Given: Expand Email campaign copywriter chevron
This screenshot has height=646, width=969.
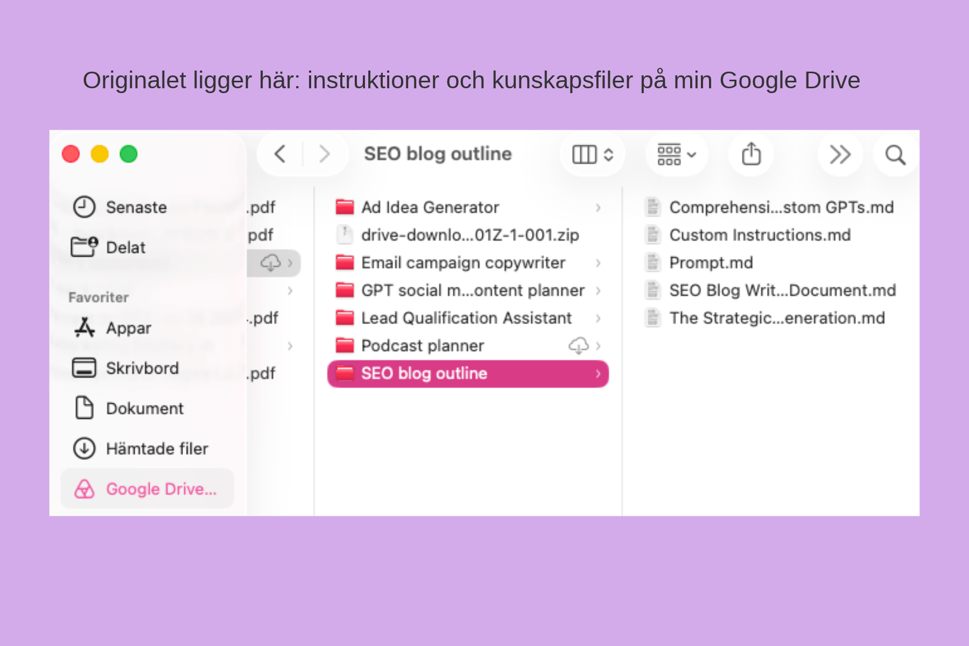Looking at the screenshot, I should (598, 263).
